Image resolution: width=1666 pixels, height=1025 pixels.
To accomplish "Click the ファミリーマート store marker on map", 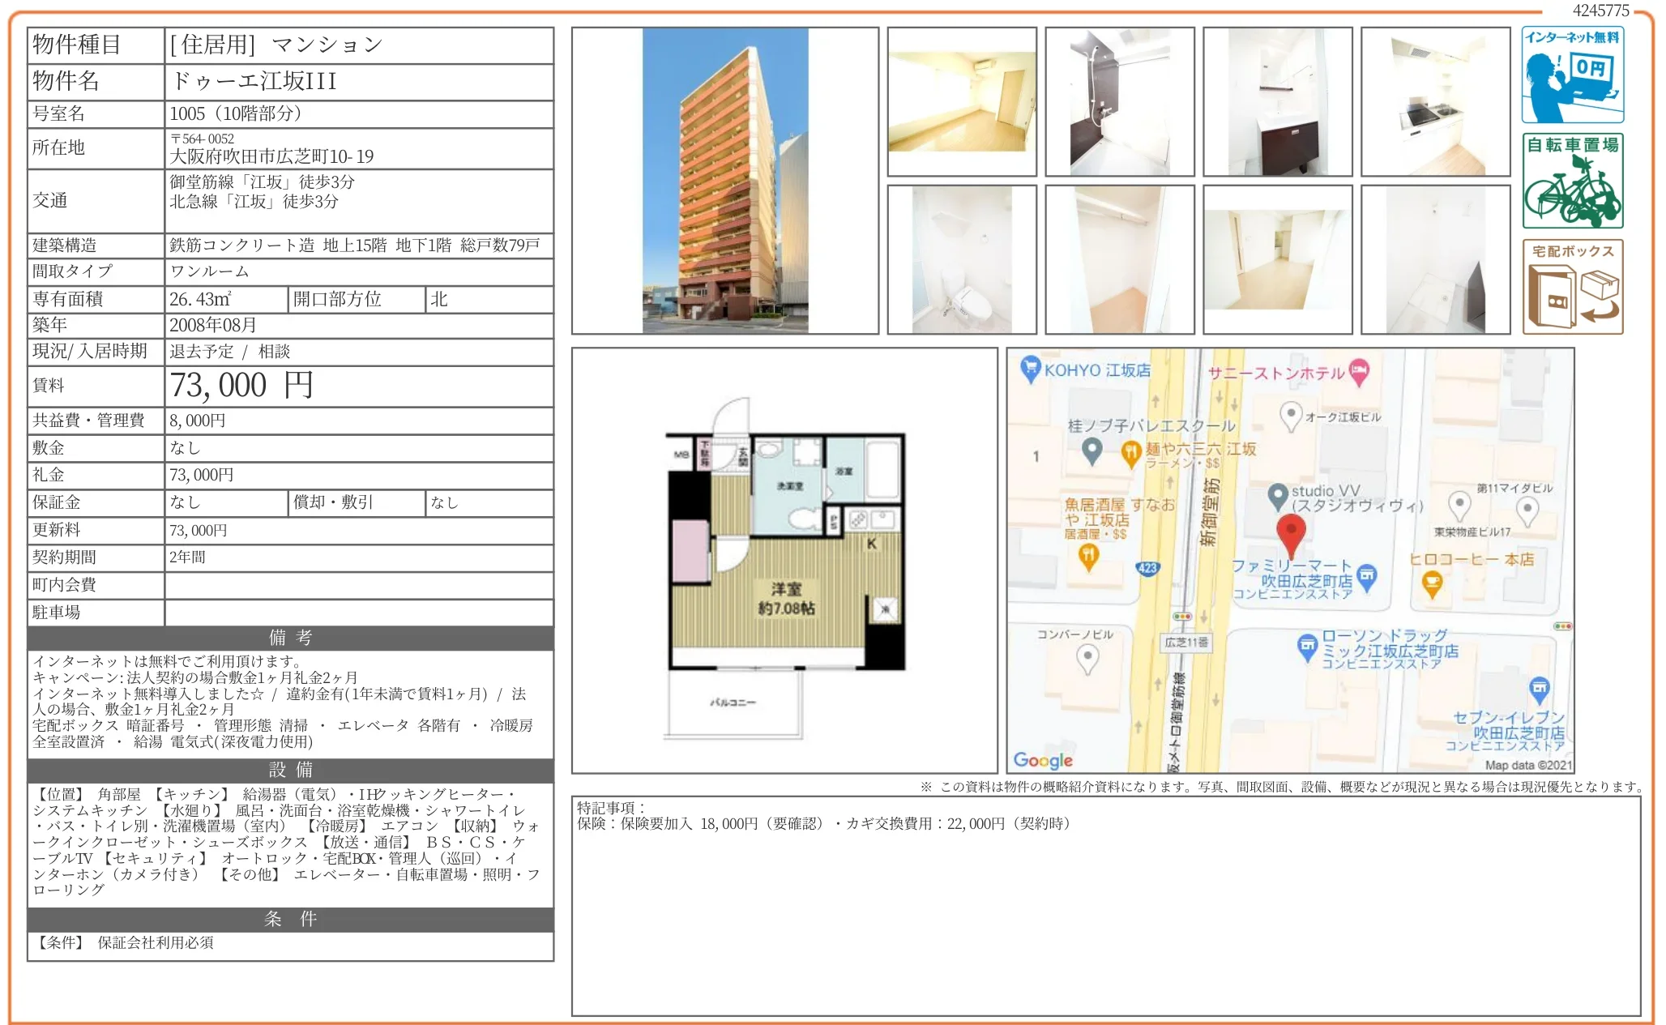I will click(x=1366, y=575).
